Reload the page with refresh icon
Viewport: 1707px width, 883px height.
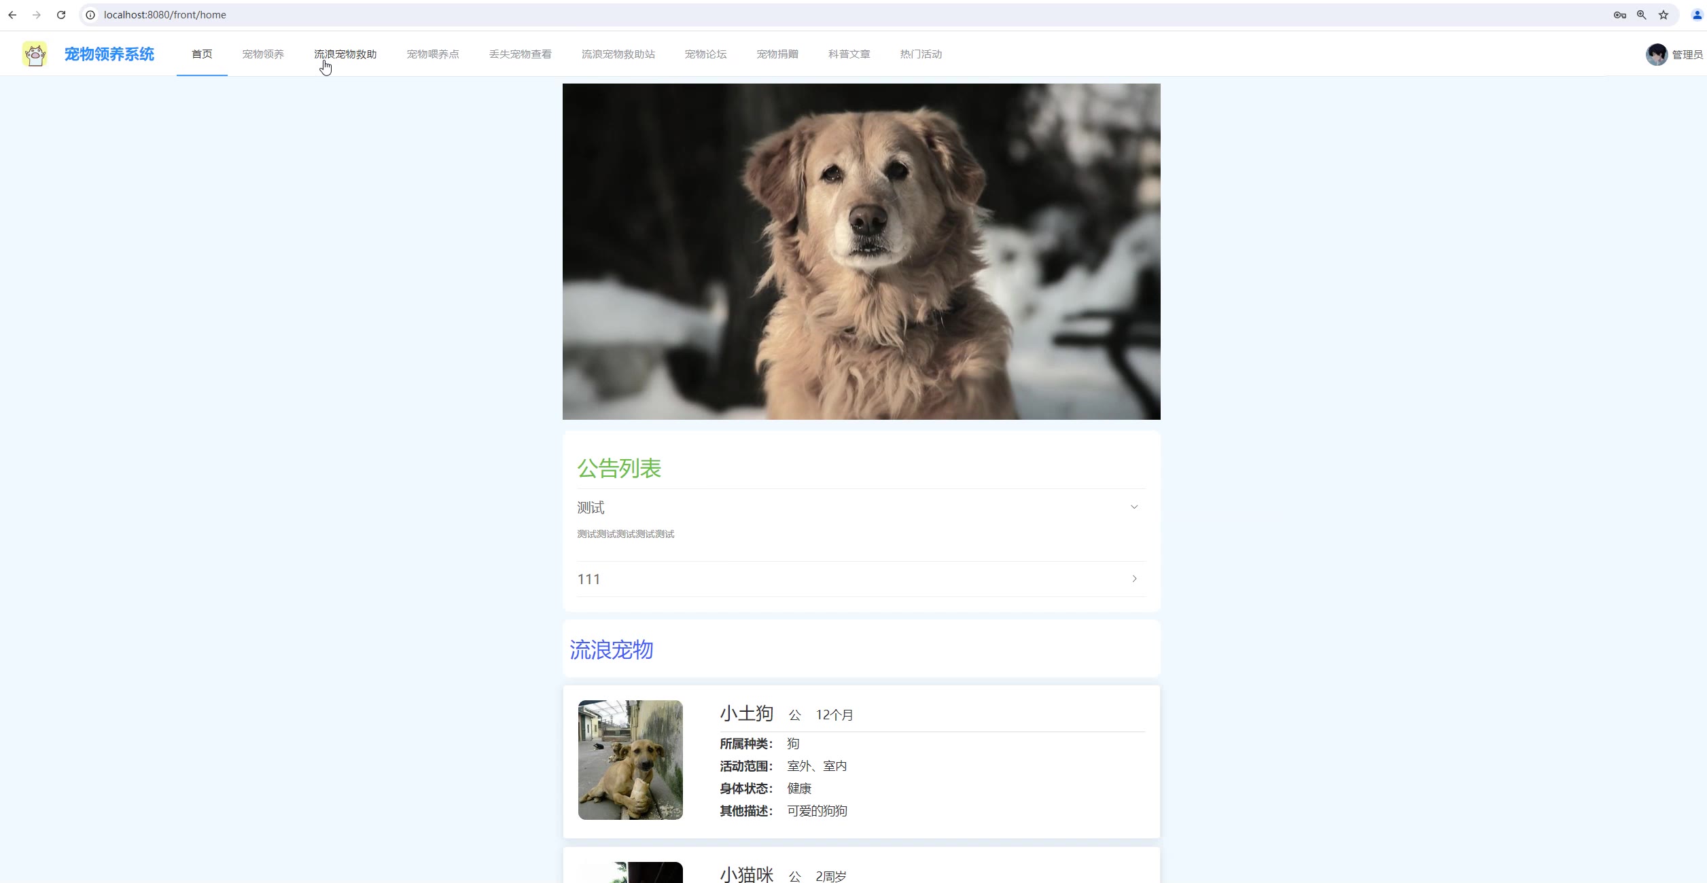pyautogui.click(x=61, y=15)
